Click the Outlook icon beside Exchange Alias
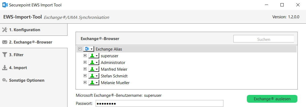The image size is (306, 107). (x=87, y=49)
